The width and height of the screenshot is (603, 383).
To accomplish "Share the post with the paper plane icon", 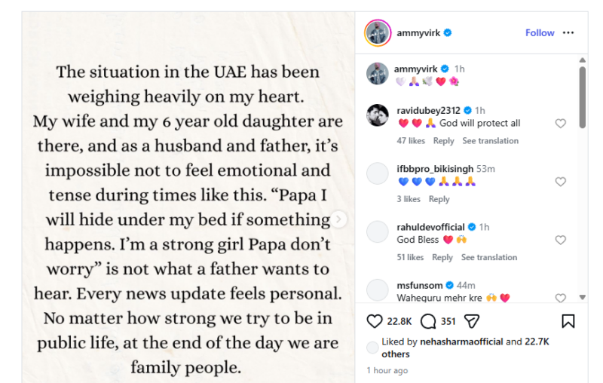I will [471, 321].
